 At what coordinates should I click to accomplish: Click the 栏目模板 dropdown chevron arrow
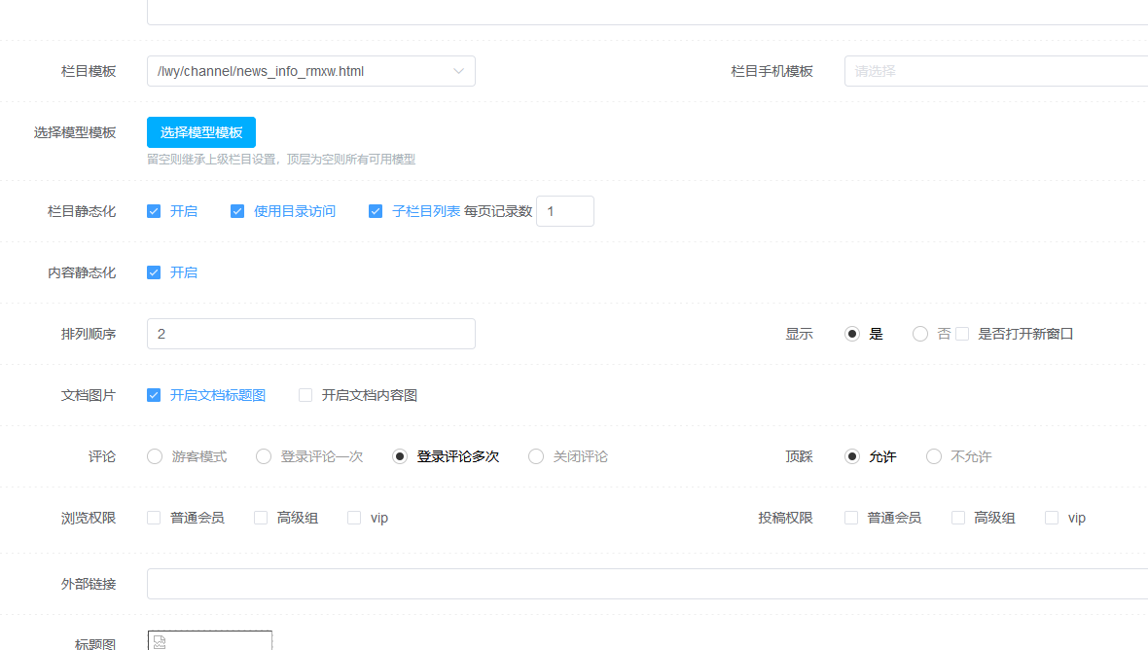458,71
